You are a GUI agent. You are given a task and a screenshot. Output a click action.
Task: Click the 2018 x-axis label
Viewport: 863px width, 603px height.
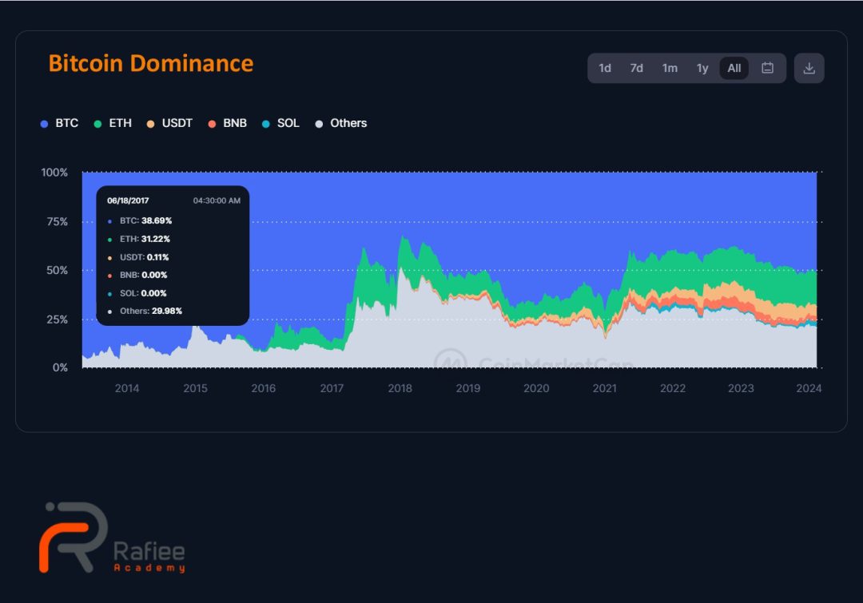click(400, 388)
